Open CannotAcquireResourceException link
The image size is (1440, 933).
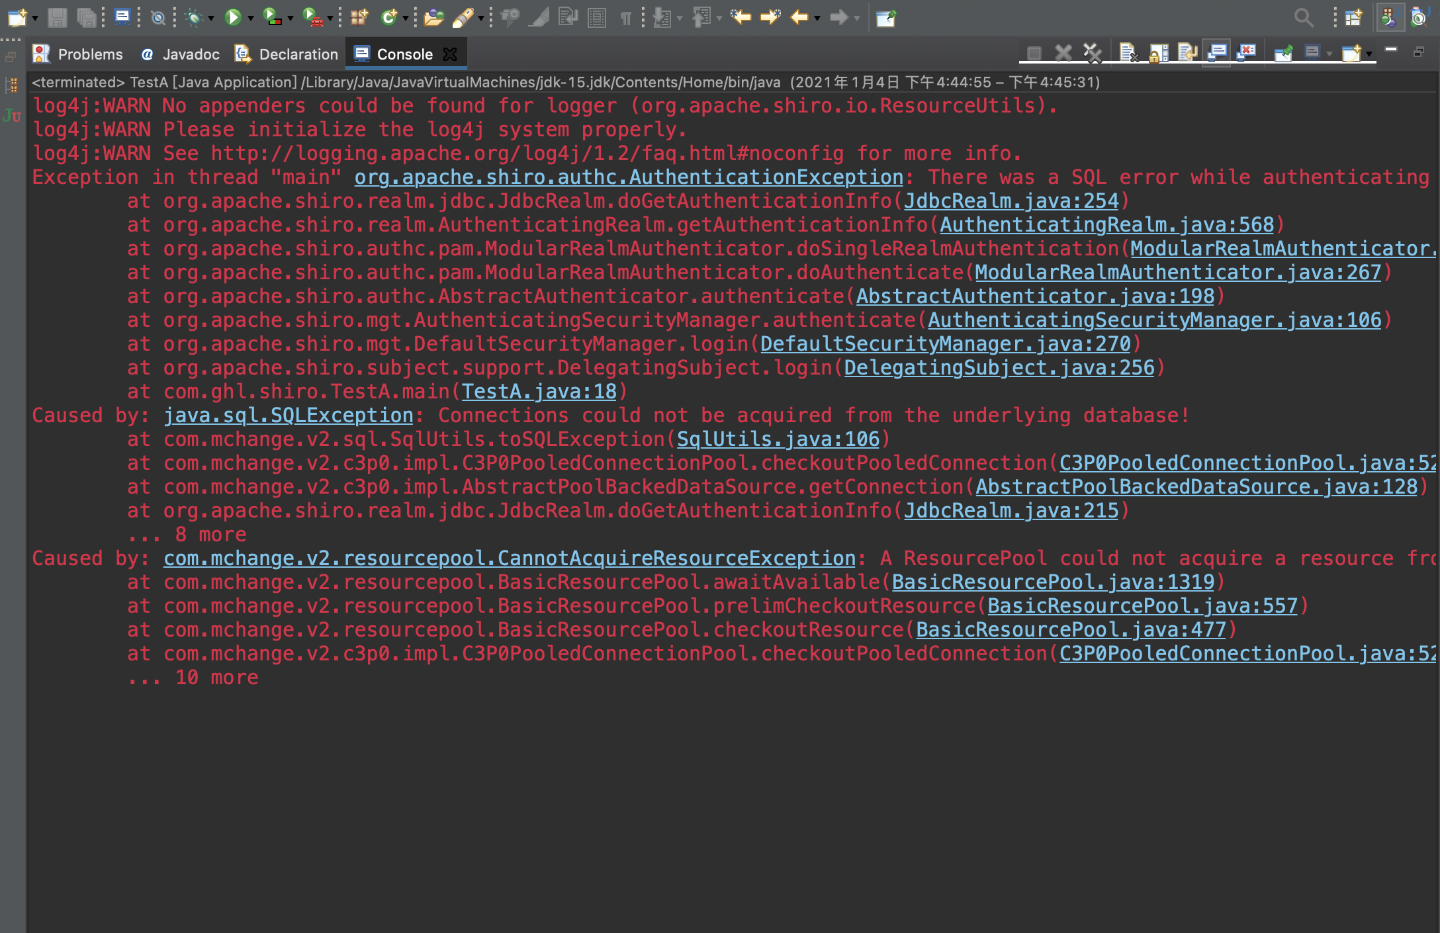pyautogui.click(x=510, y=558)
